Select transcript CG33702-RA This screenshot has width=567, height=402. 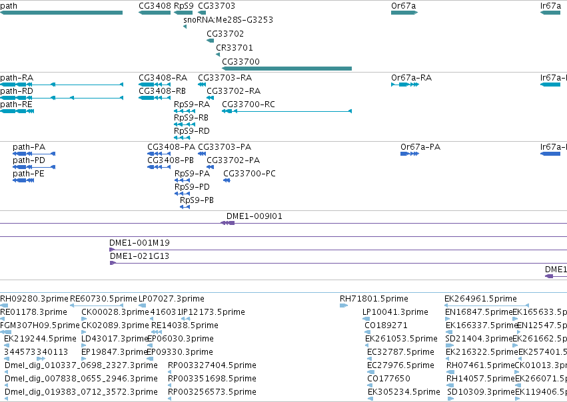(234, 91)
